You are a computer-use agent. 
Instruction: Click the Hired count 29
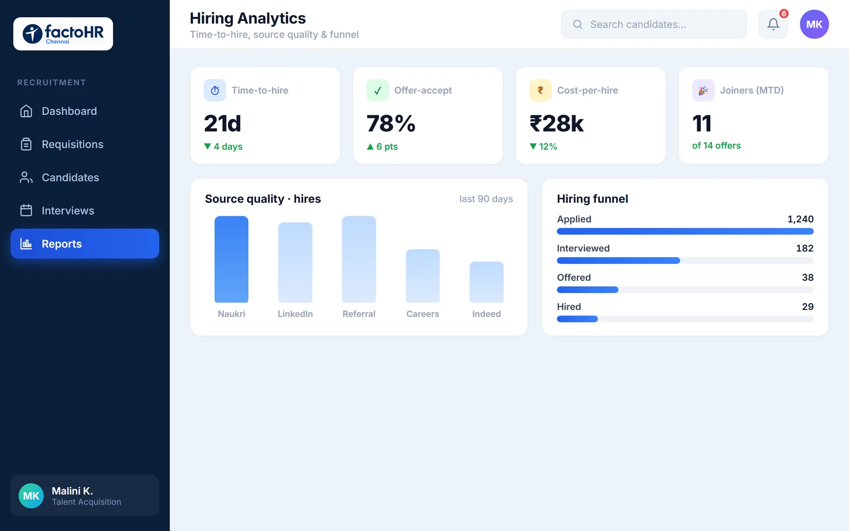point(808,307)
